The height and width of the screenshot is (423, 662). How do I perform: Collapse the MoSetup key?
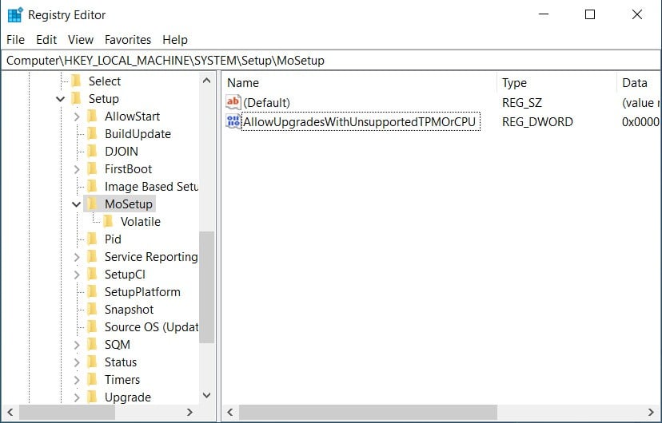[77, 204]
